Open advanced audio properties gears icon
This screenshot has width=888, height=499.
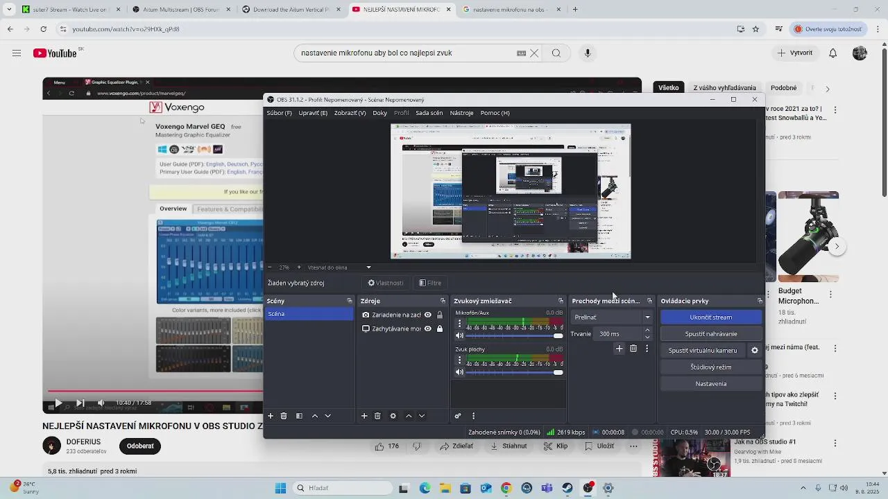tap(458, 416)
